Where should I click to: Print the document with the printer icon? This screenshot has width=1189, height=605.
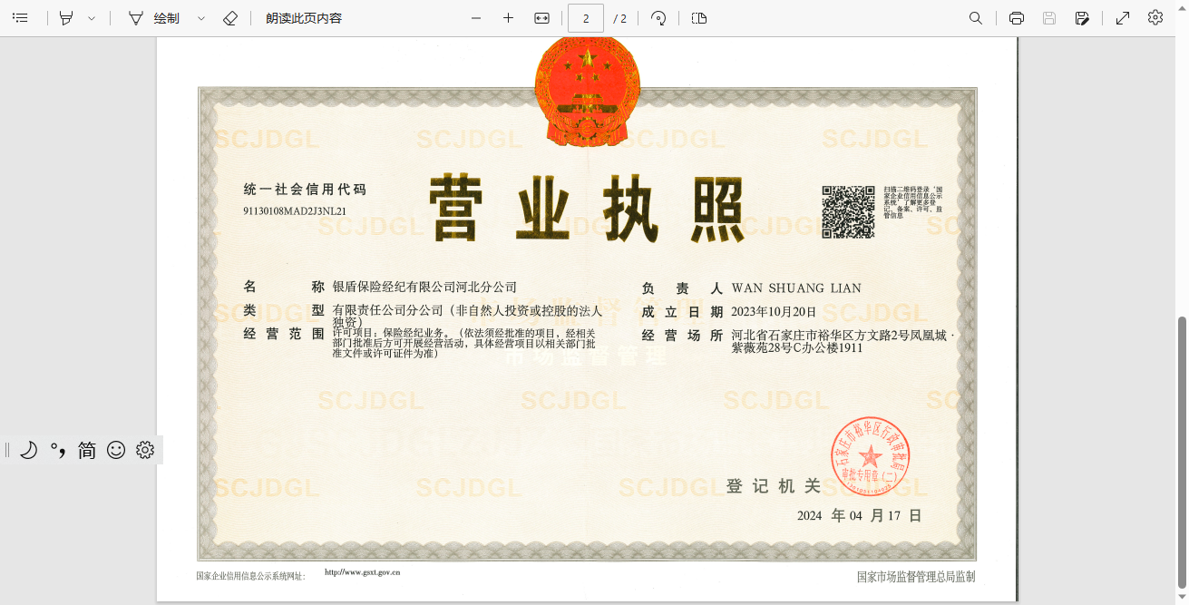[x=1017, y=18]
